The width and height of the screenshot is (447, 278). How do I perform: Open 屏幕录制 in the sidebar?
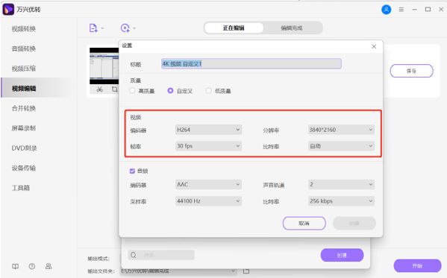24,128
